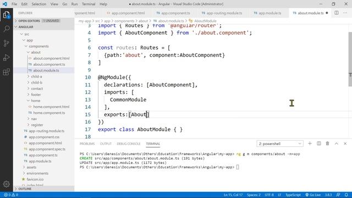
Task: Click errors and warnings count in status bar
Action: pyautogui.click(x=11, y=195)
